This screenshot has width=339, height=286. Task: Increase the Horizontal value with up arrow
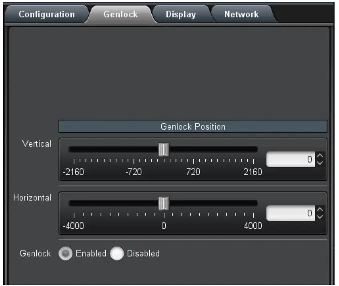coord(320,210)
